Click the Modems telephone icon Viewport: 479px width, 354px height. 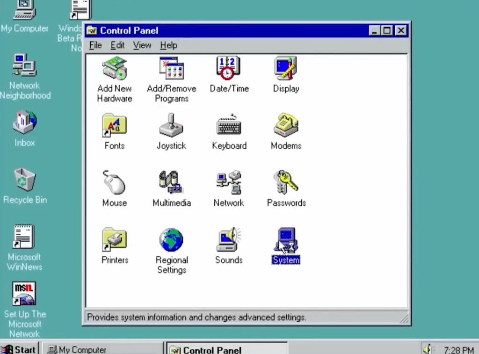click(286, 125)
